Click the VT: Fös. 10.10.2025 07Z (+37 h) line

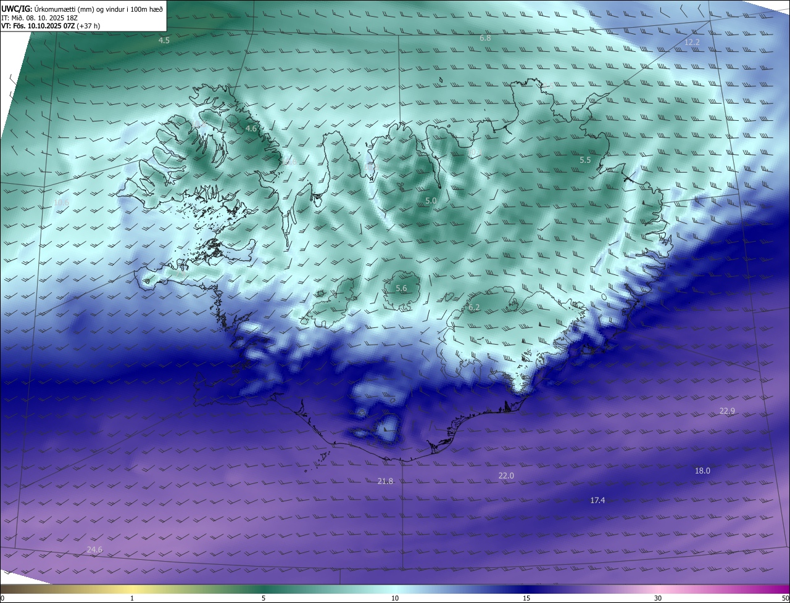tap(51, 26)
